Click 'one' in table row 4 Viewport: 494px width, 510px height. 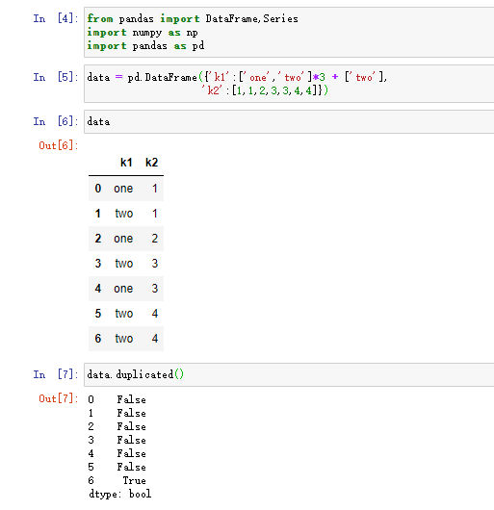pos(123,289)
